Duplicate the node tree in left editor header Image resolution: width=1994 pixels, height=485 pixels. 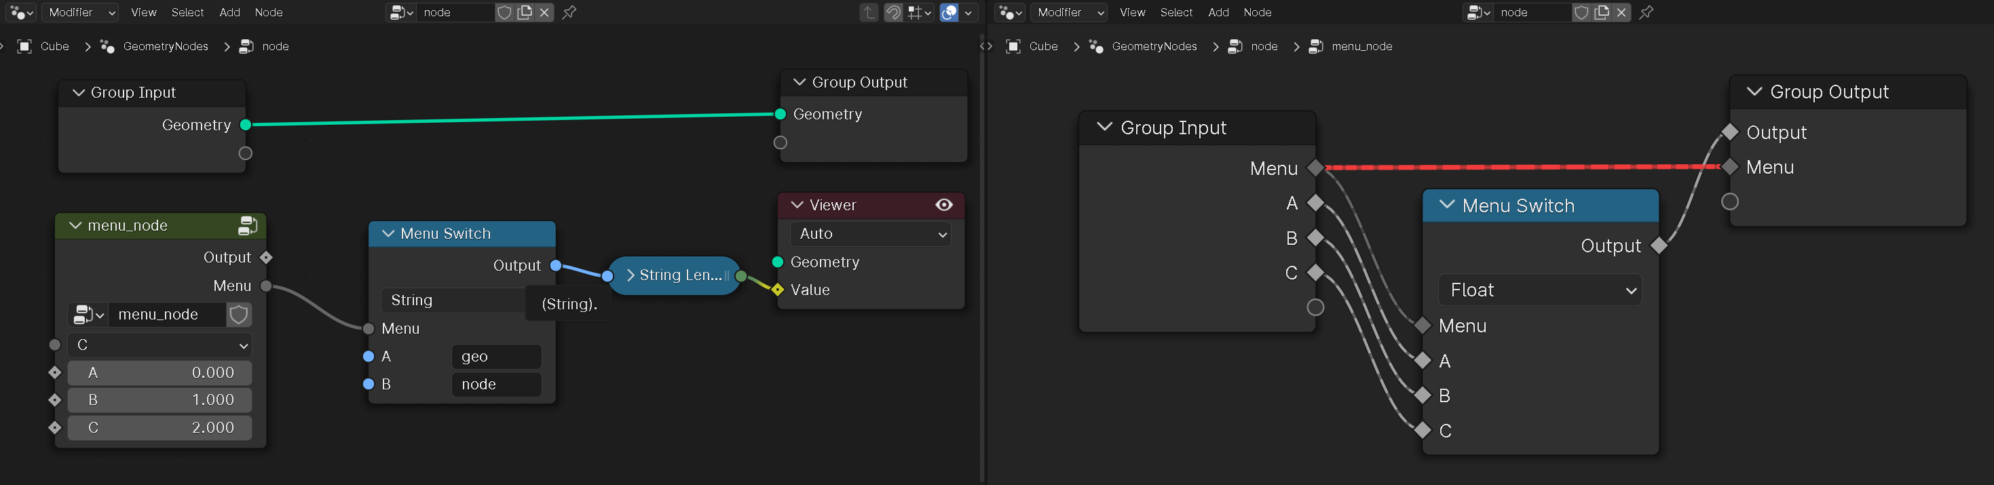point(525,12)
